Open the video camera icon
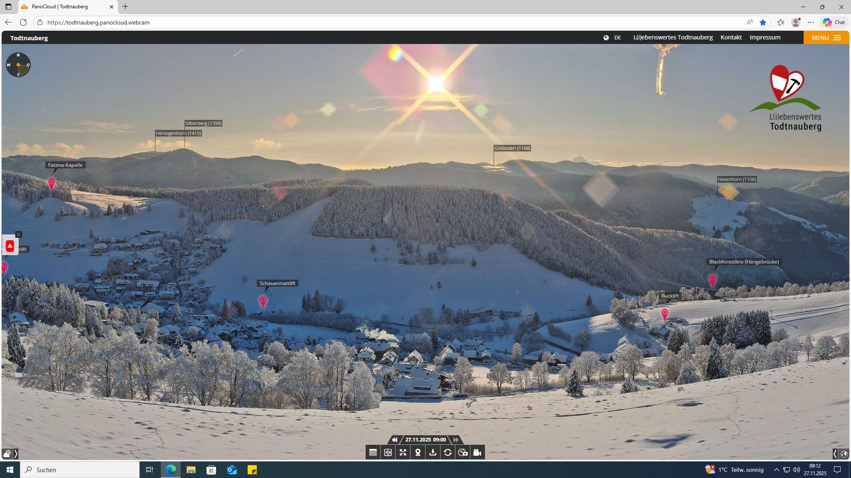Image resolution: width=851 pixels, height=478 pixels. click(x=477, y=453)
